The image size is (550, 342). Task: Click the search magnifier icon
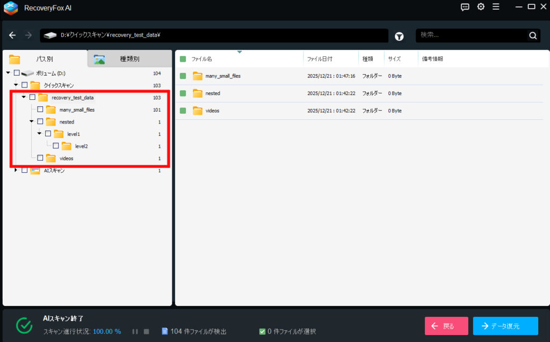[533, 36]
